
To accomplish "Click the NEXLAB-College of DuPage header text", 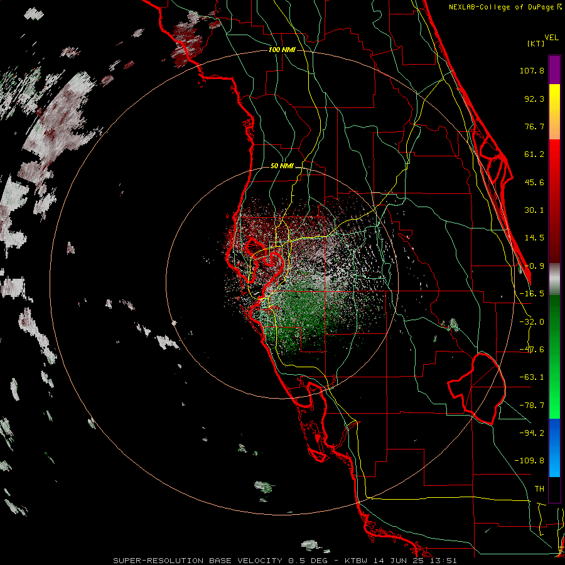I will click(x=505, y=7).
